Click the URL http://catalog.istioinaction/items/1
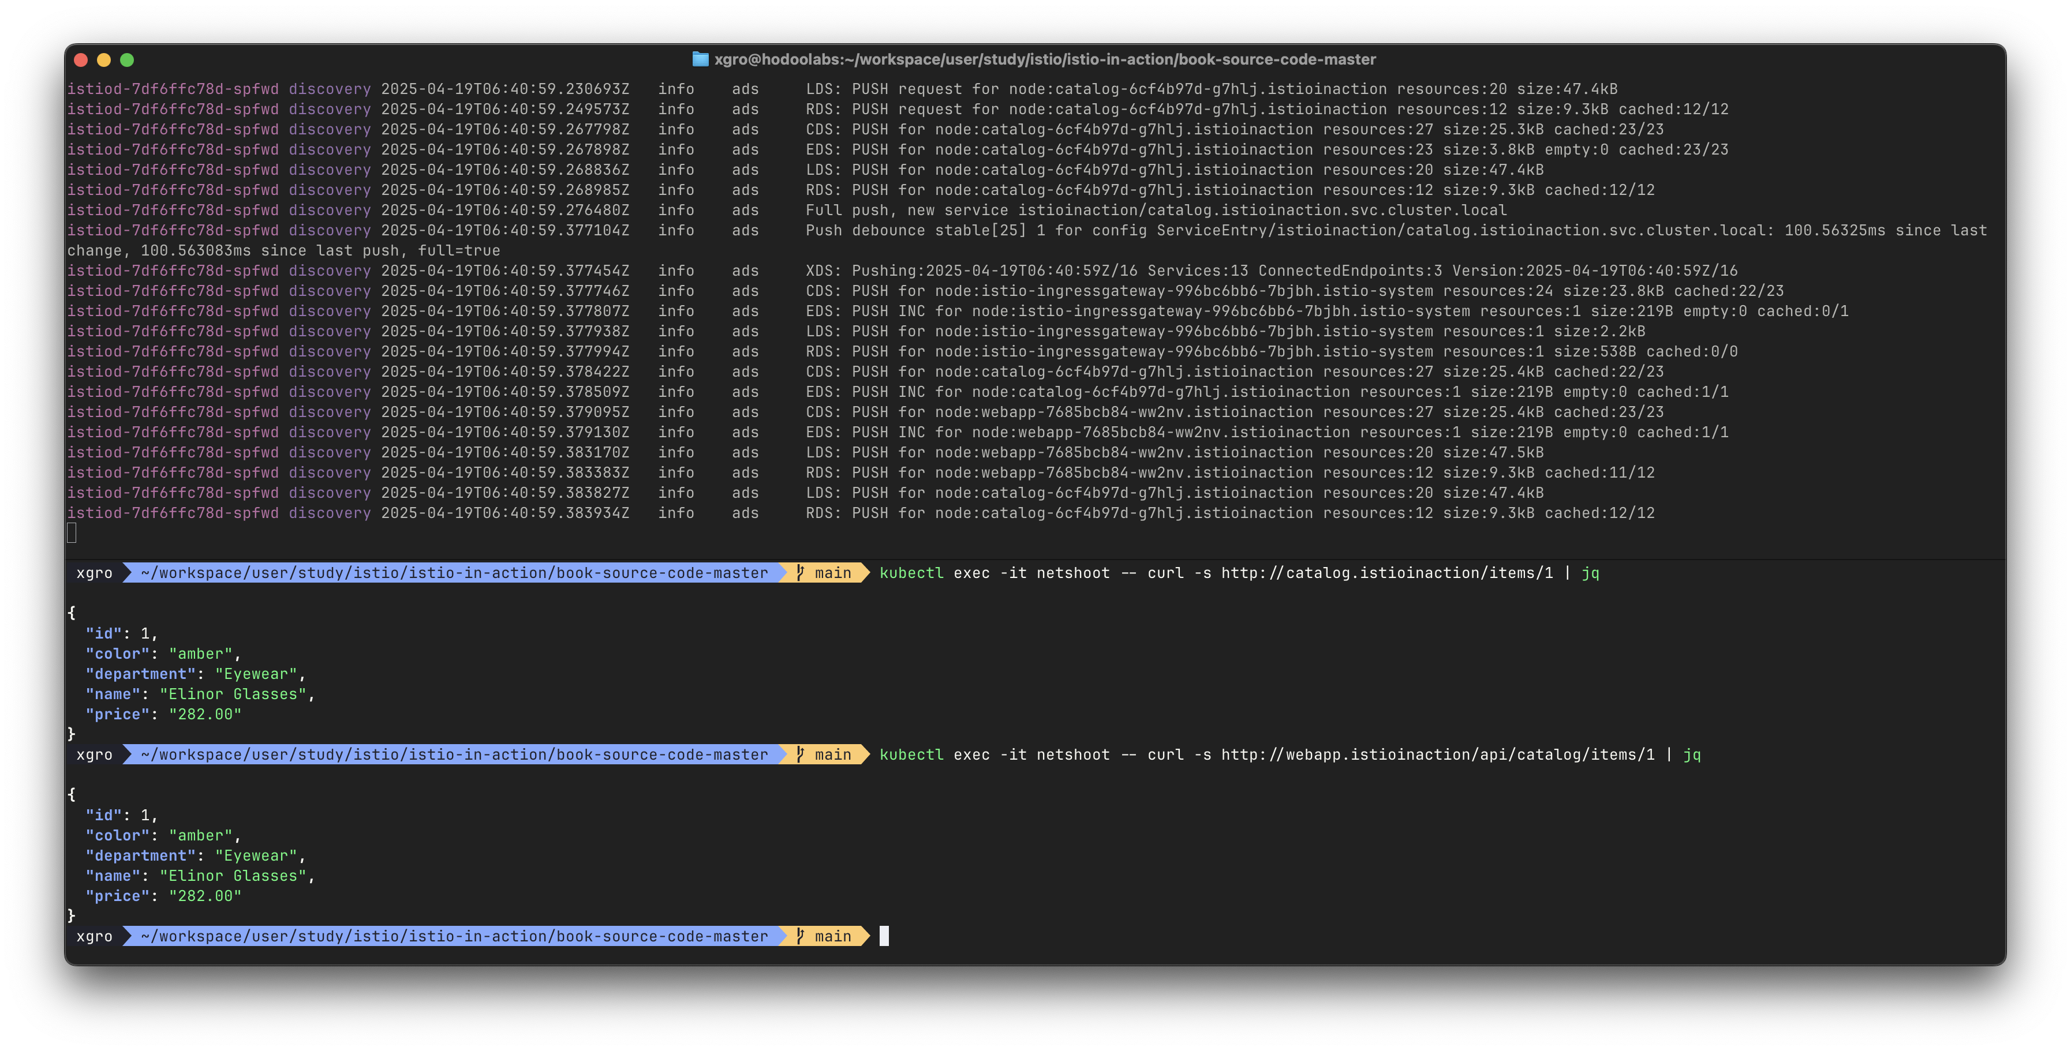Screen dimensions: 2071x1051 [x=1387, y=573]
